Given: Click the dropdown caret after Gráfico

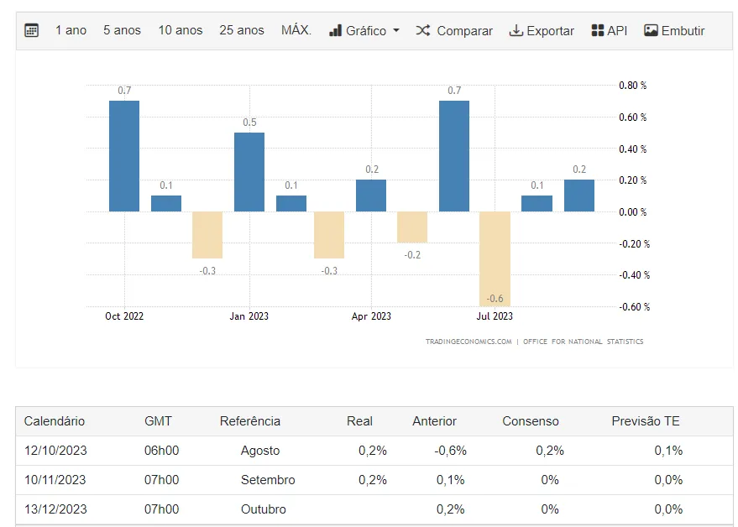Looking at the screenshot, I should click(395, 30).
